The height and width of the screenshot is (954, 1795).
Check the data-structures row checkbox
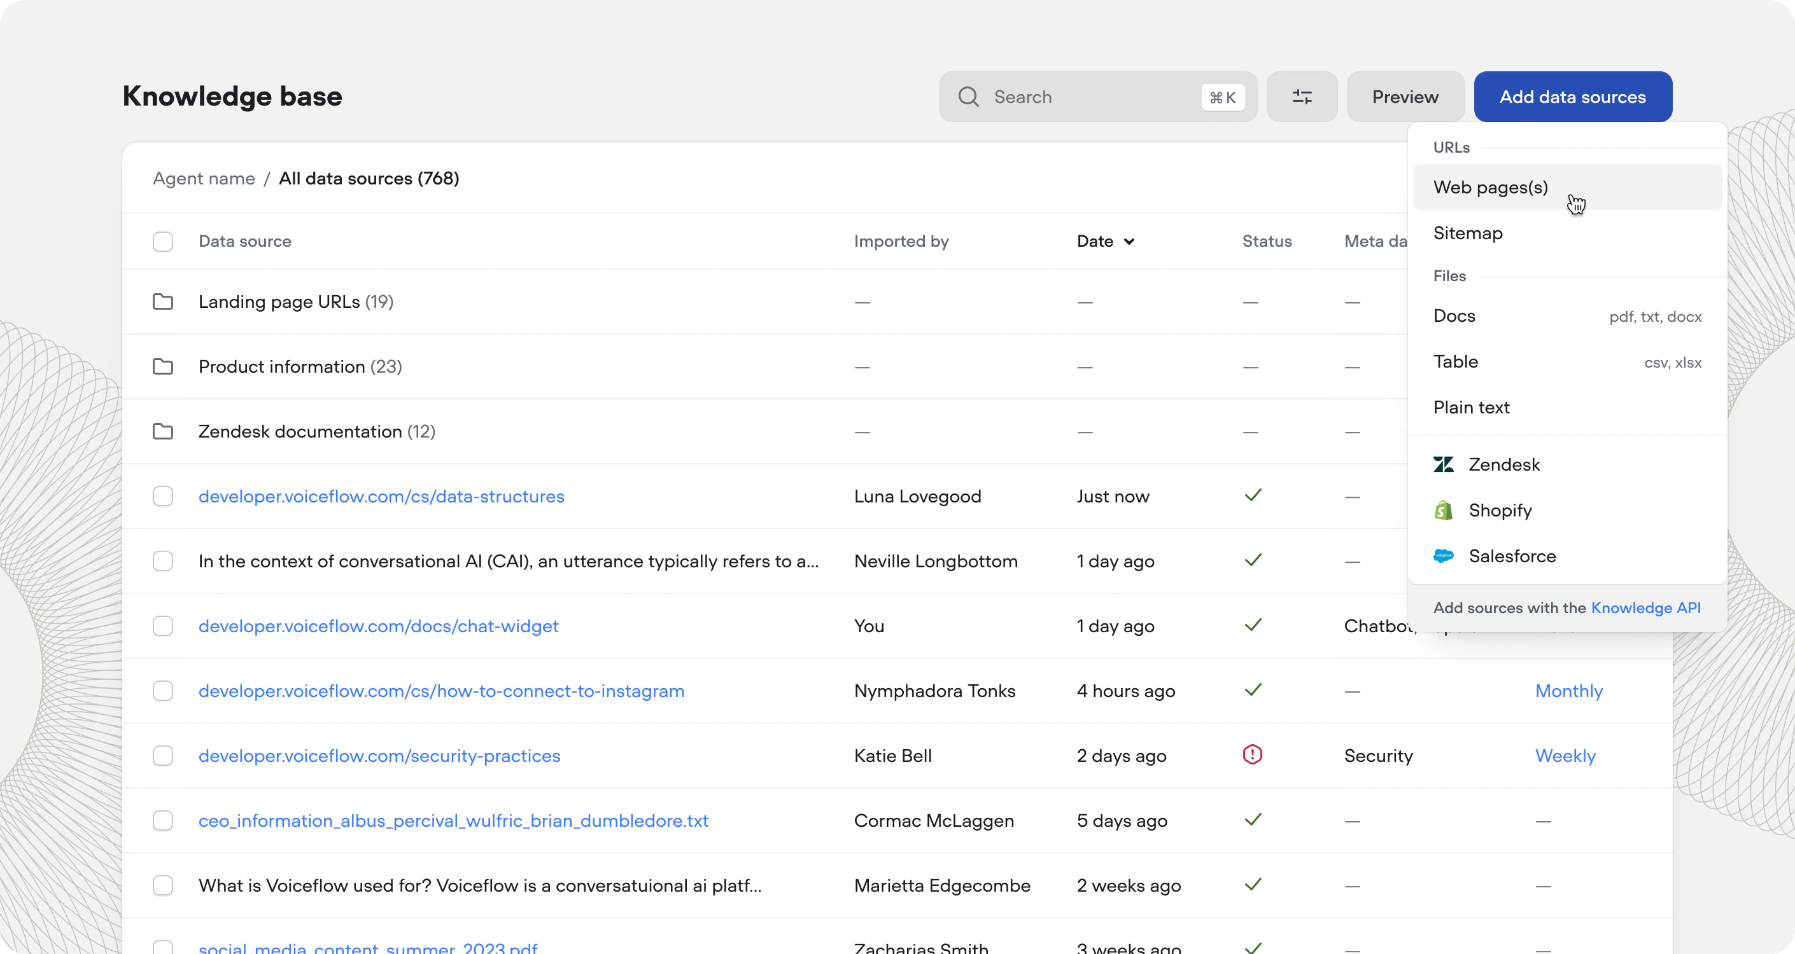pos(163,496)
